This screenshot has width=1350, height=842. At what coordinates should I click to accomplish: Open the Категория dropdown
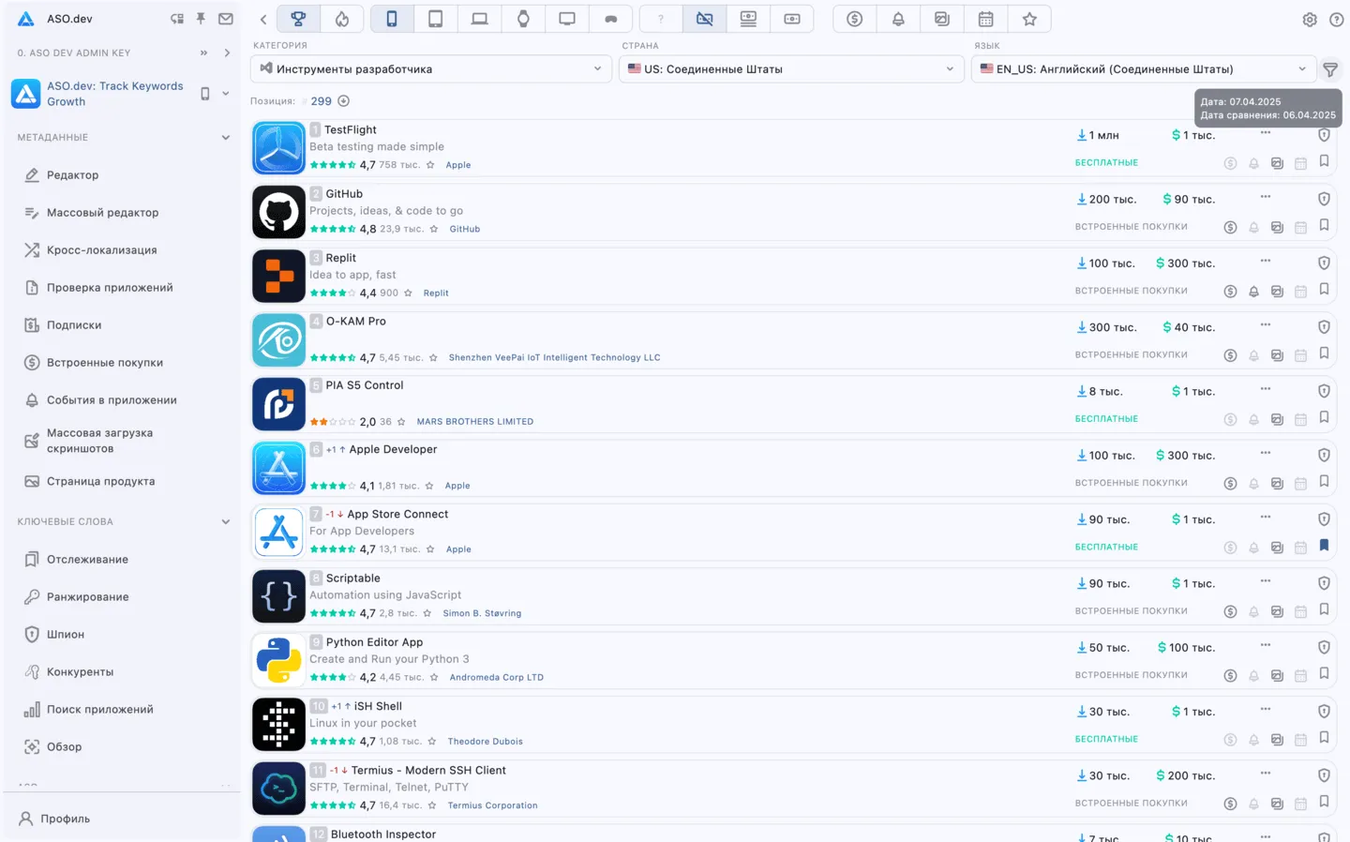coord(430,69)
